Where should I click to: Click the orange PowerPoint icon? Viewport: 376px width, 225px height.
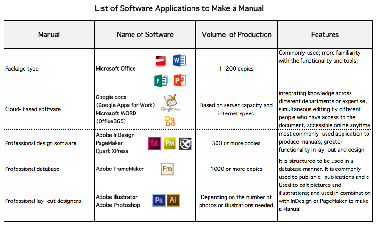coord(180,80)
